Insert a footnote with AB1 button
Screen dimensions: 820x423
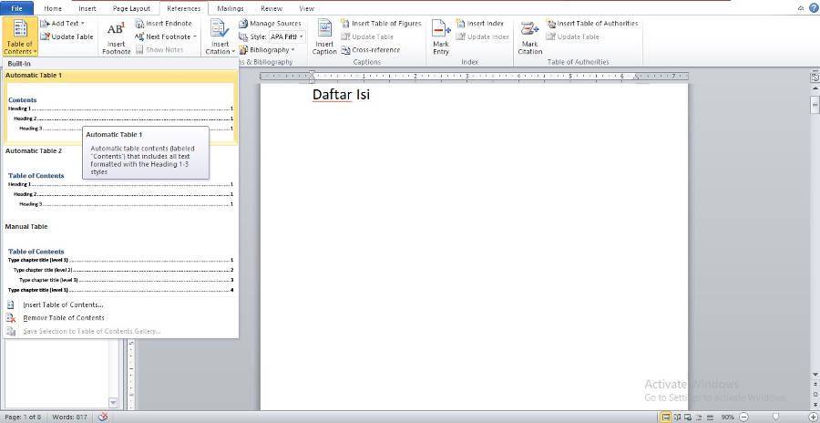pos(116,38)
